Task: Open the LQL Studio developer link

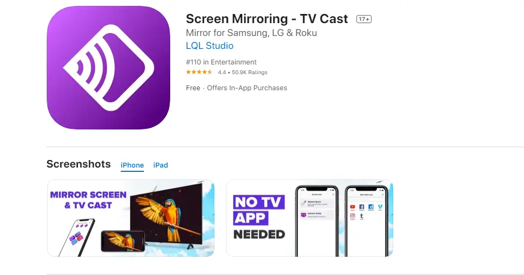Action: 209,46
